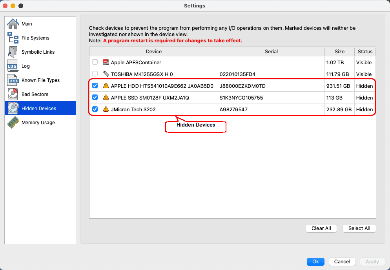Sort by the Size column header

[339, 52]
